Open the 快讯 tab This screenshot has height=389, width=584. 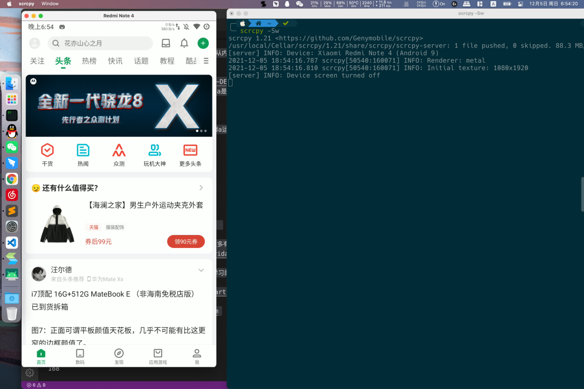(x=115, y=61)
